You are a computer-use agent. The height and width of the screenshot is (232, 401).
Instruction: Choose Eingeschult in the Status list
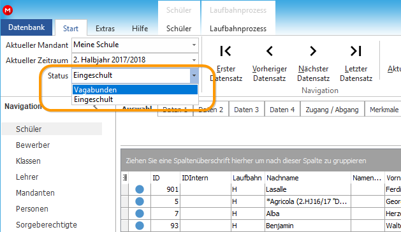(x=135, y=99)
